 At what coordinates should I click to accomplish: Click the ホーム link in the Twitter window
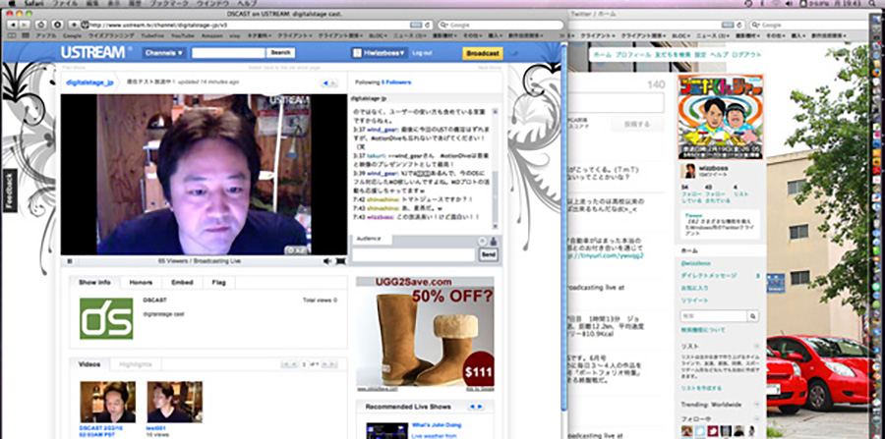(602, 55)
